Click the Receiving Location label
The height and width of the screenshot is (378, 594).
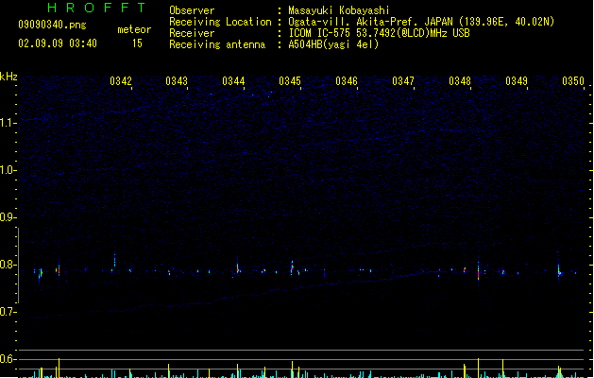220,22
